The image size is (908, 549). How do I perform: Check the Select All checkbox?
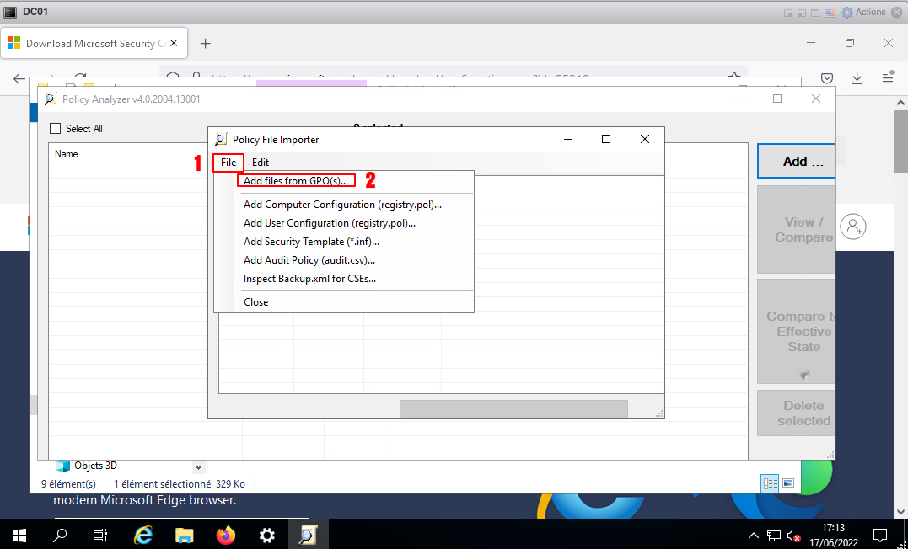(x=56, y=129)
